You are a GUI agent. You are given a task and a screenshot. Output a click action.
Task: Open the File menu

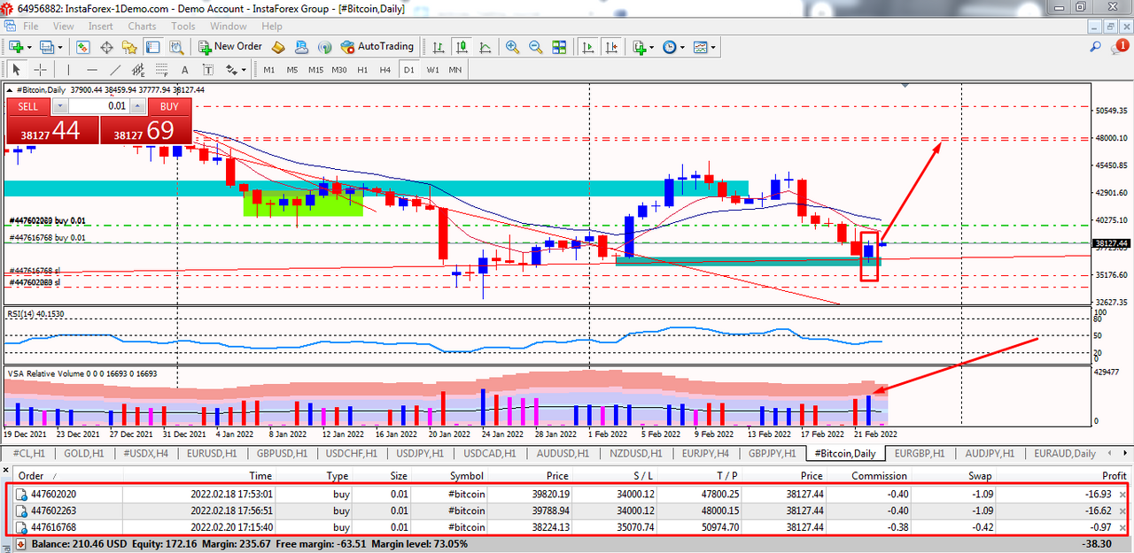click(x=31, y=27)
